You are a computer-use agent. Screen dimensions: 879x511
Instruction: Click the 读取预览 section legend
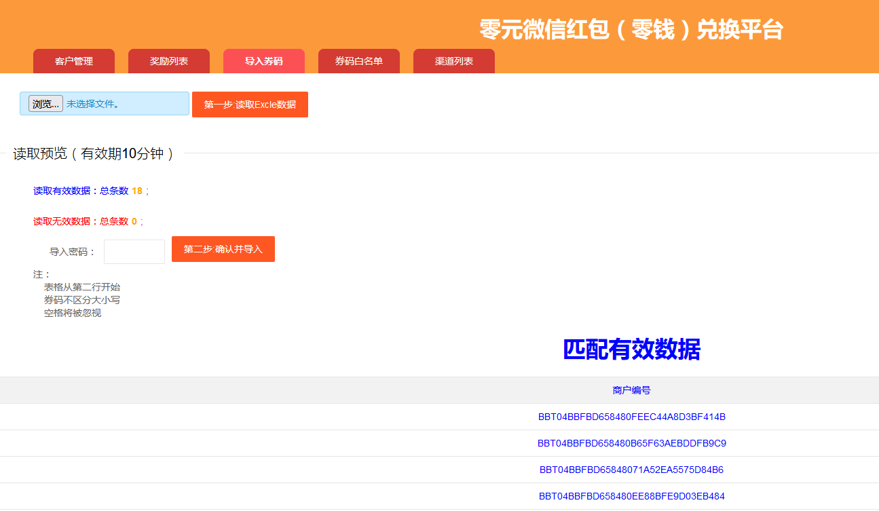[94, 154]
